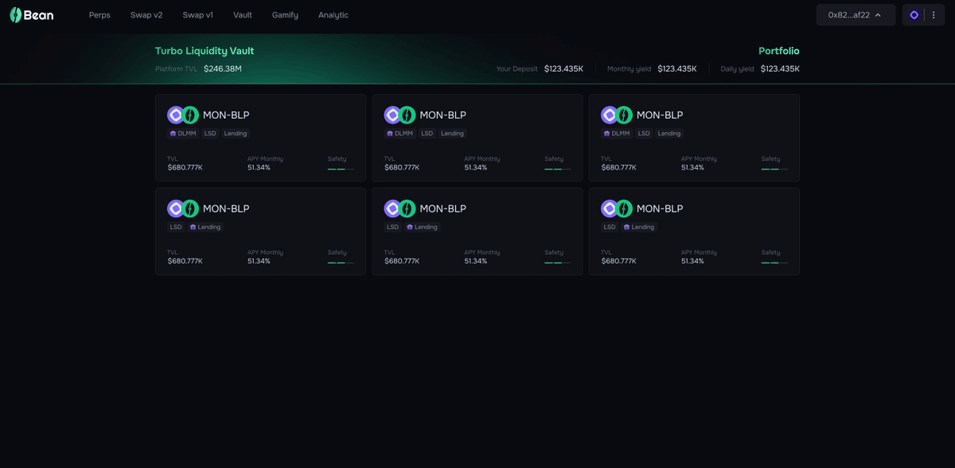
Task: Switch to the Vault section
Action: [x=243, y=15]
